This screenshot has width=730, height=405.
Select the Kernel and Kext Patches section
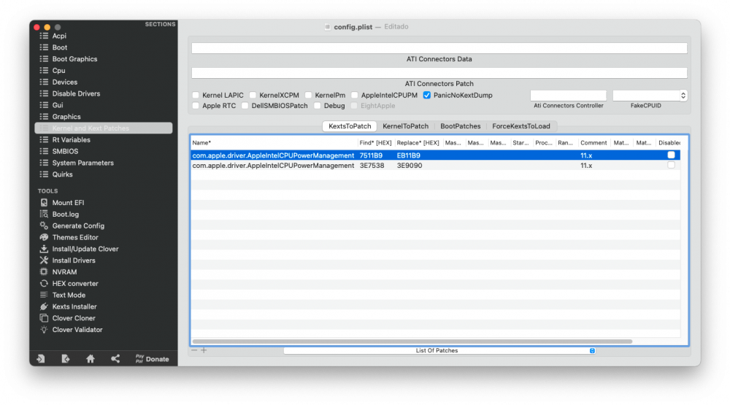point(104,128)
